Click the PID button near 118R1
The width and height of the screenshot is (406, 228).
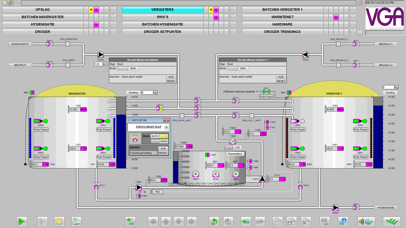coord(157,192)
